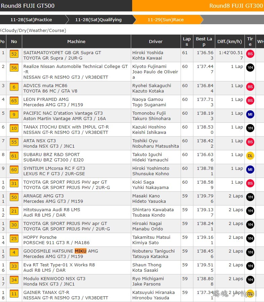Click the MI tire icon for SYNTIUM LMcorsa
The width and height of the screenshot is (264, 302).
[x=250, y=169]
